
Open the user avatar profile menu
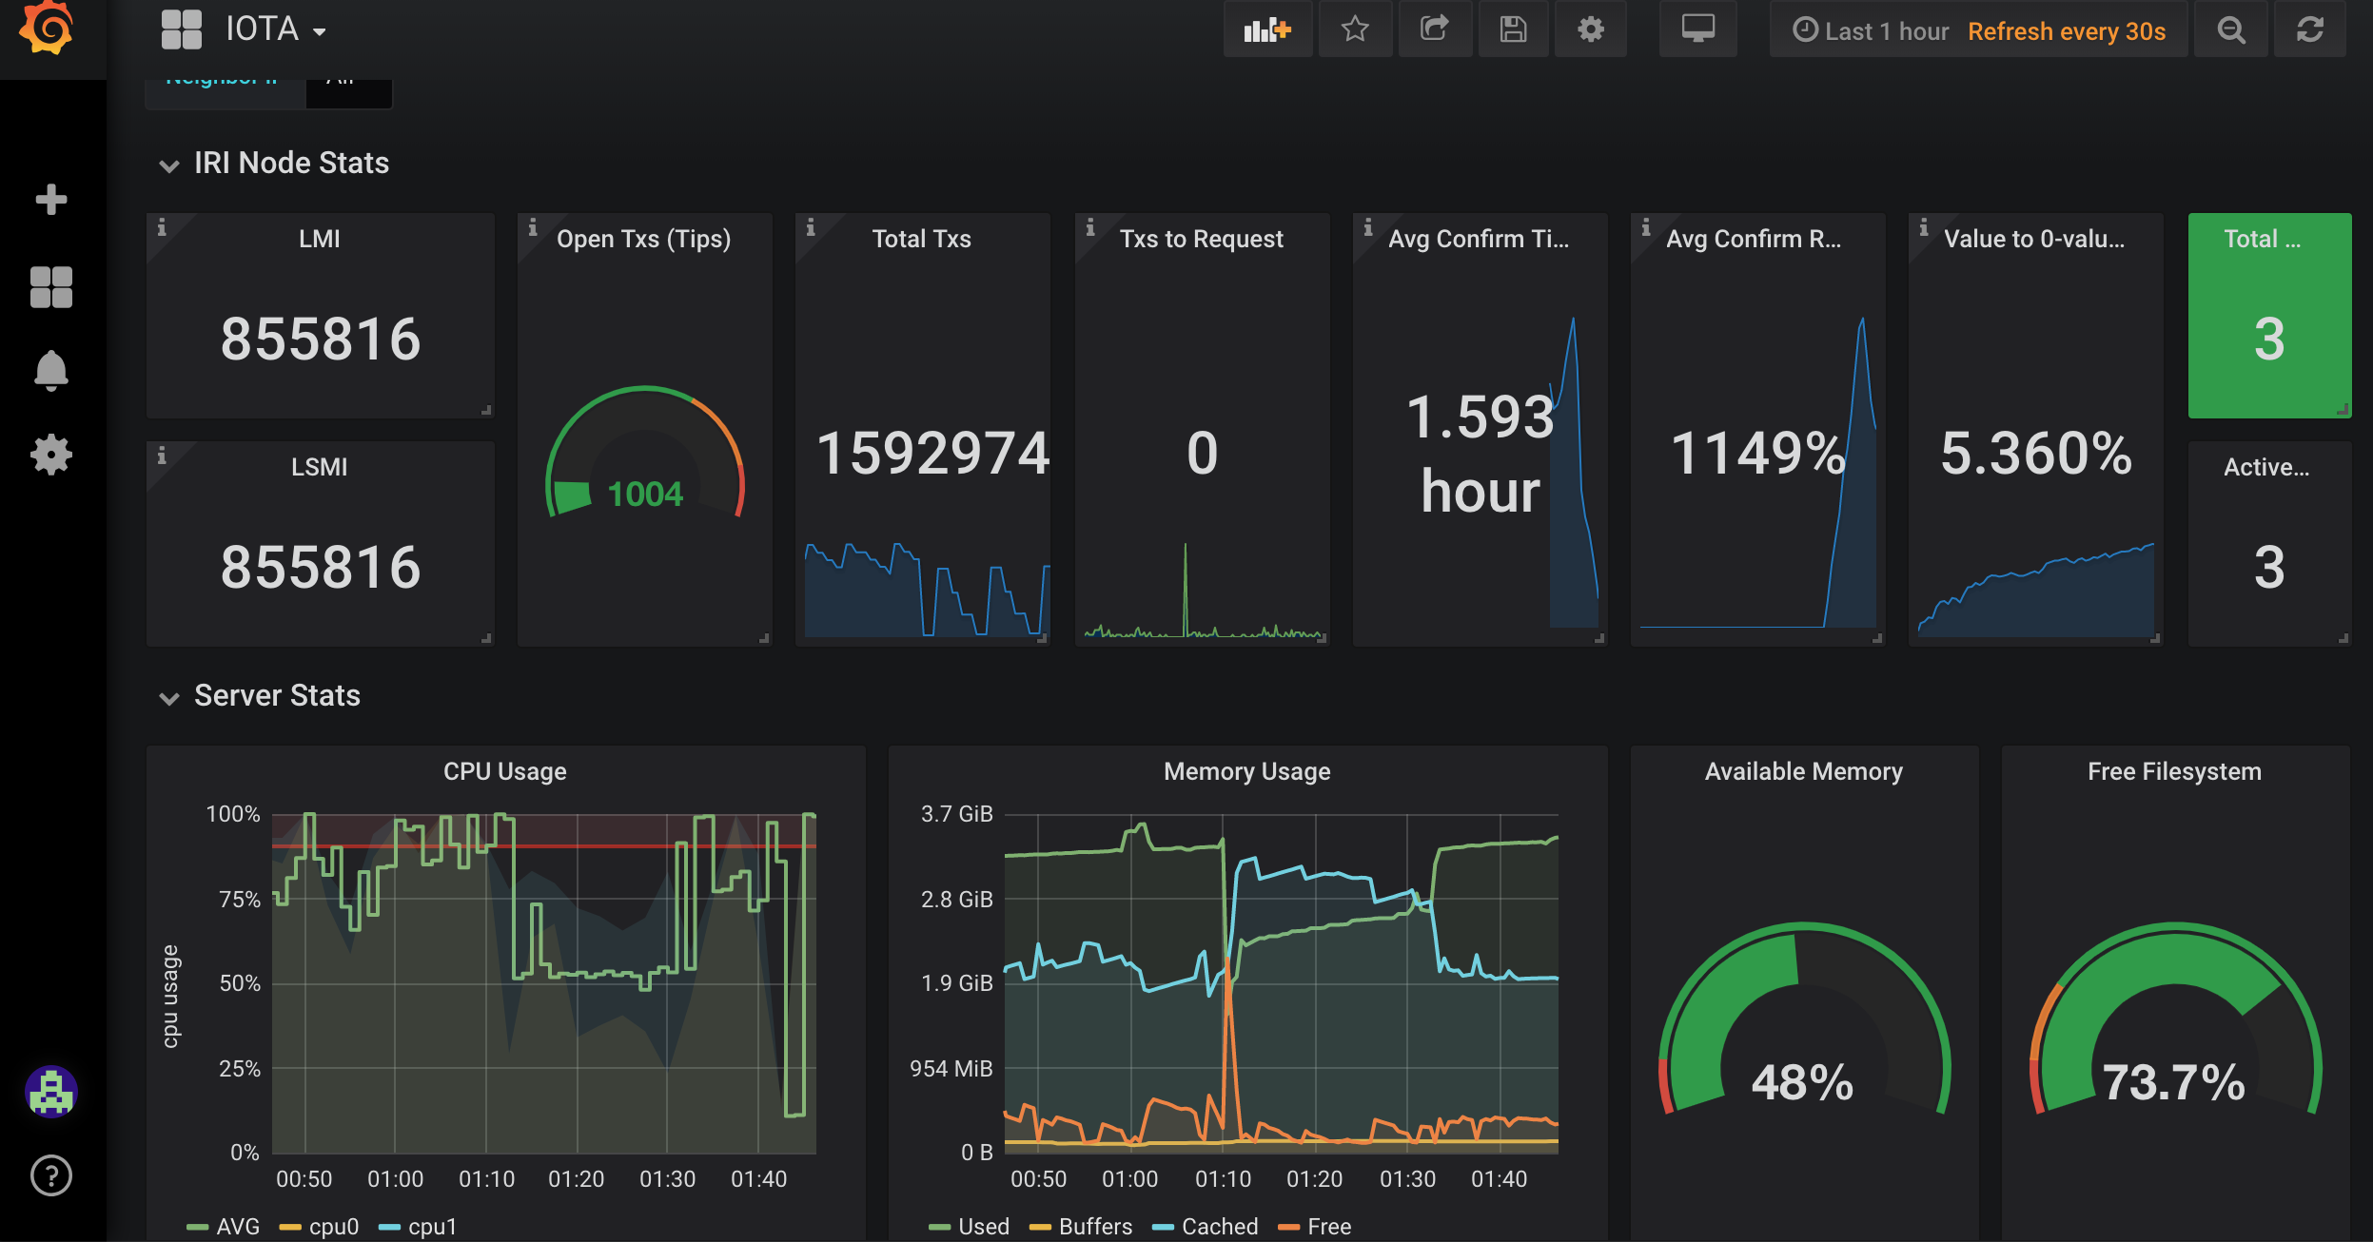[x=51, y=1092]
